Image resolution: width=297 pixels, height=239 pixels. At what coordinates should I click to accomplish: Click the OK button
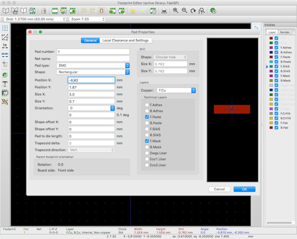(x=244, y=189)
